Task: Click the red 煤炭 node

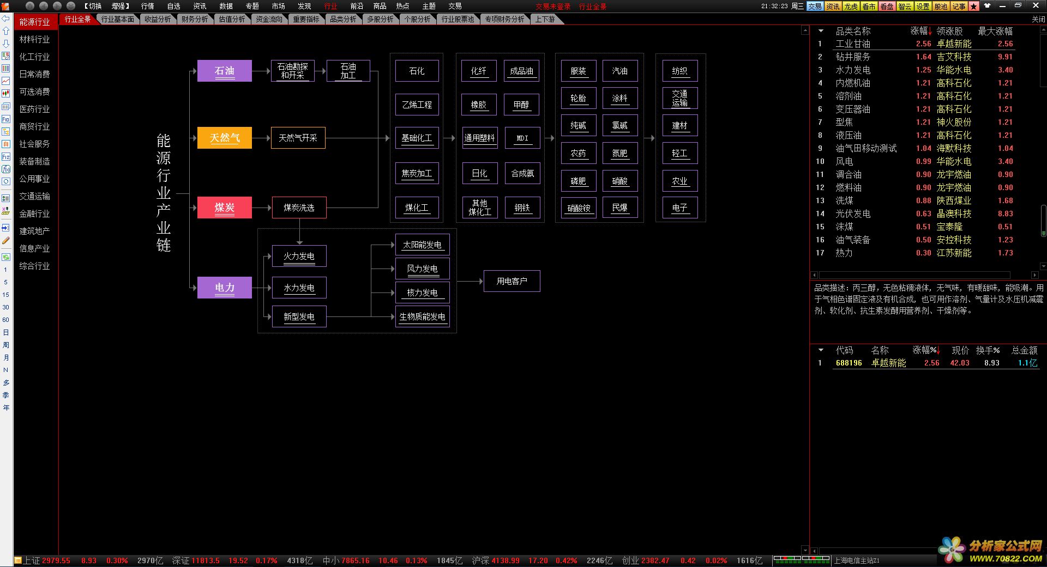Action: (225, 208)
